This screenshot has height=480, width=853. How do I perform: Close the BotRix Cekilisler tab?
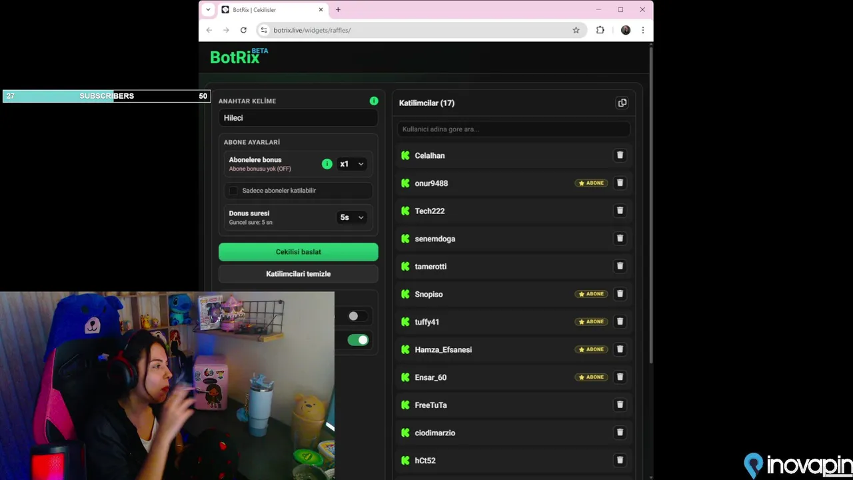pyautogui.click(x=321, y=10)
